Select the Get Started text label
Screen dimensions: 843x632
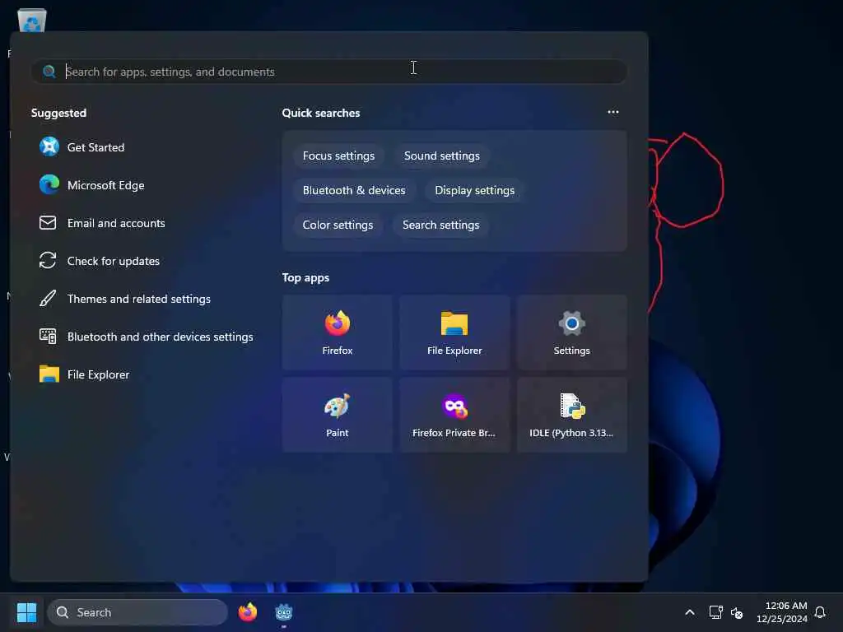95,147
